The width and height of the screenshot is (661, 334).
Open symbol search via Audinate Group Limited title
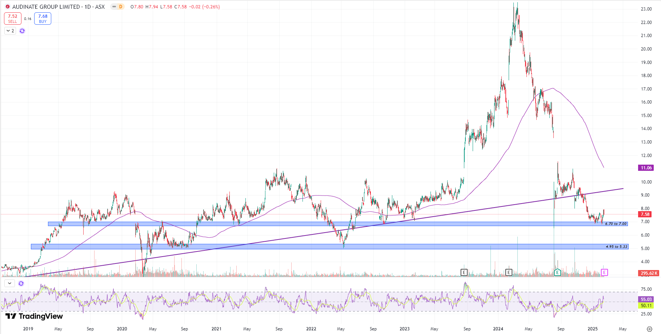[x=46, y=7]
